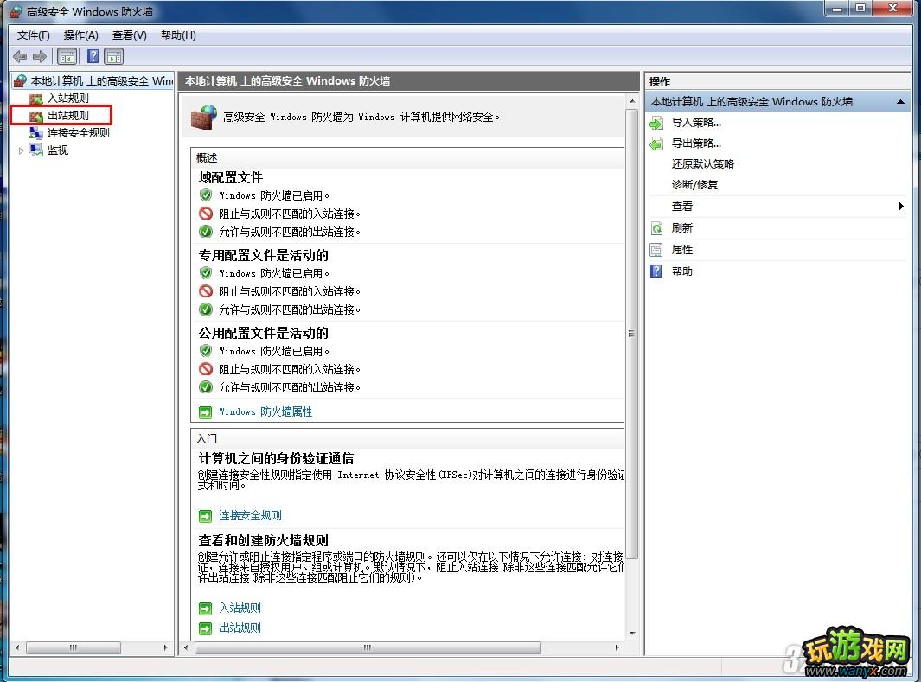Click green arrow icon beside Windows 防火墙属性
921x682 pixels.
[x=205, y=412]
